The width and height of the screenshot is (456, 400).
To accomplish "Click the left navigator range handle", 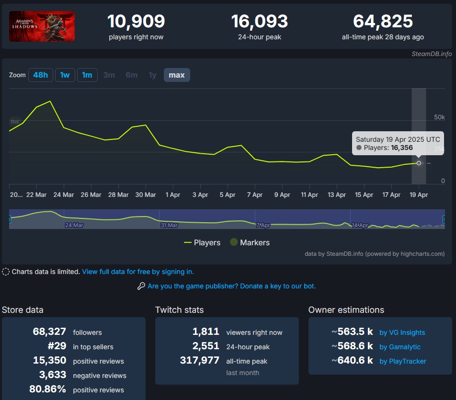I will [10, 219].
